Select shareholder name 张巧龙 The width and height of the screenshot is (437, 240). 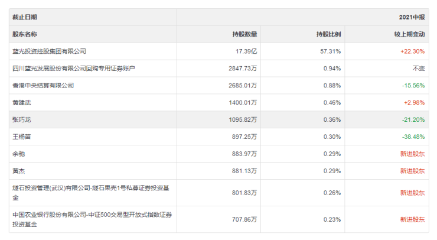pyautogui.click(x=22, y=120)
